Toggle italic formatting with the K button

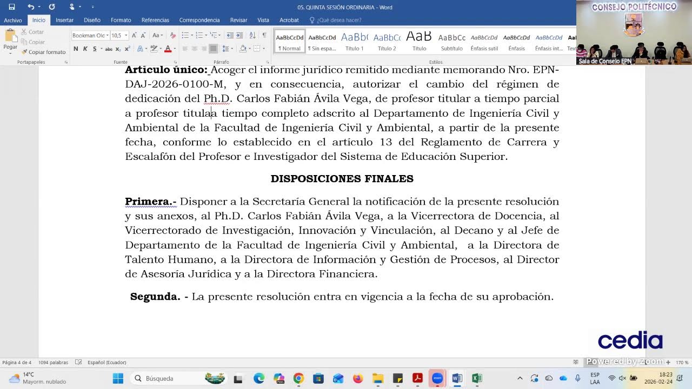(x=85, y=49)
